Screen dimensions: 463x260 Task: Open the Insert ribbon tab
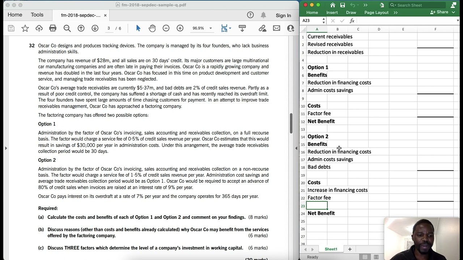pos(332,12)
